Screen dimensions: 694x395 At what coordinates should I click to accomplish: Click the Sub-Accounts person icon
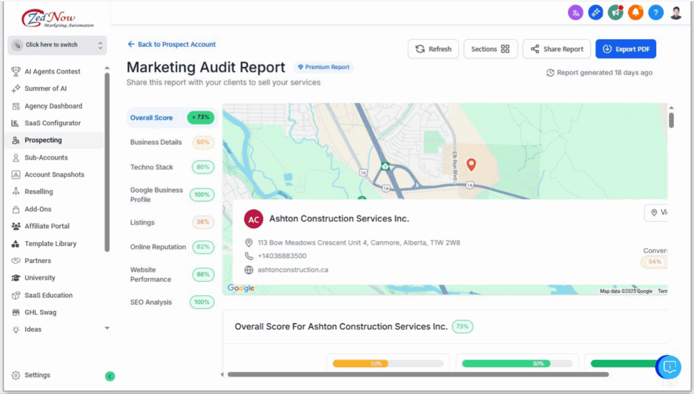16,157
